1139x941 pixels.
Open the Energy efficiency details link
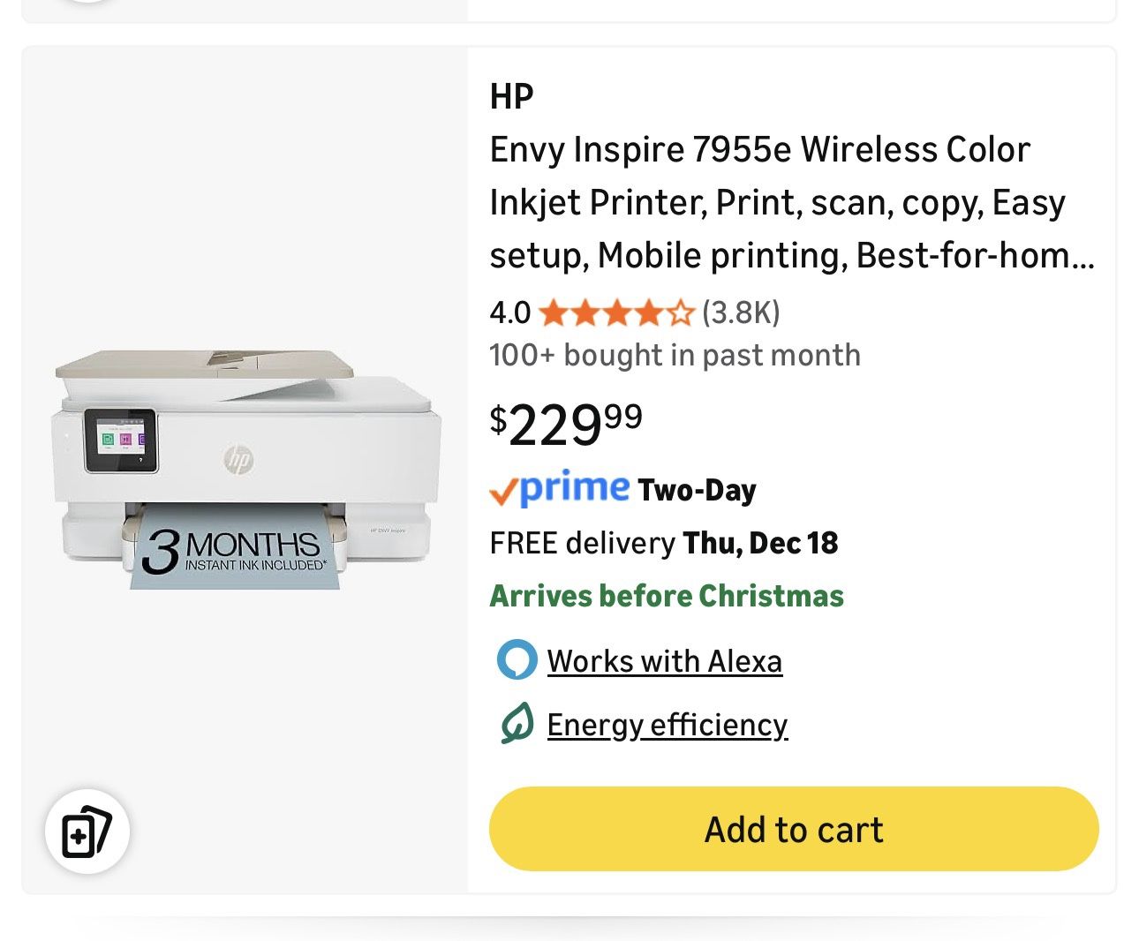(x=668, y=724)
